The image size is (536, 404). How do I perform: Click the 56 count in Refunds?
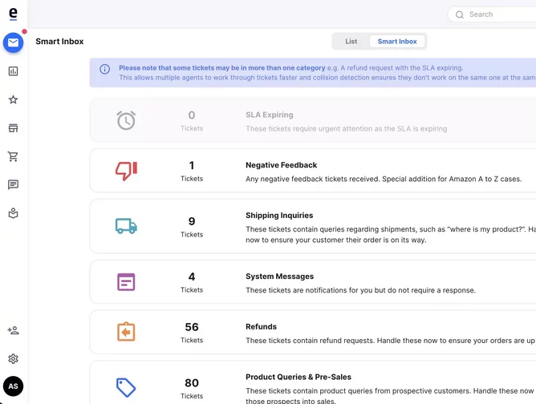click(x=192, y=327)
